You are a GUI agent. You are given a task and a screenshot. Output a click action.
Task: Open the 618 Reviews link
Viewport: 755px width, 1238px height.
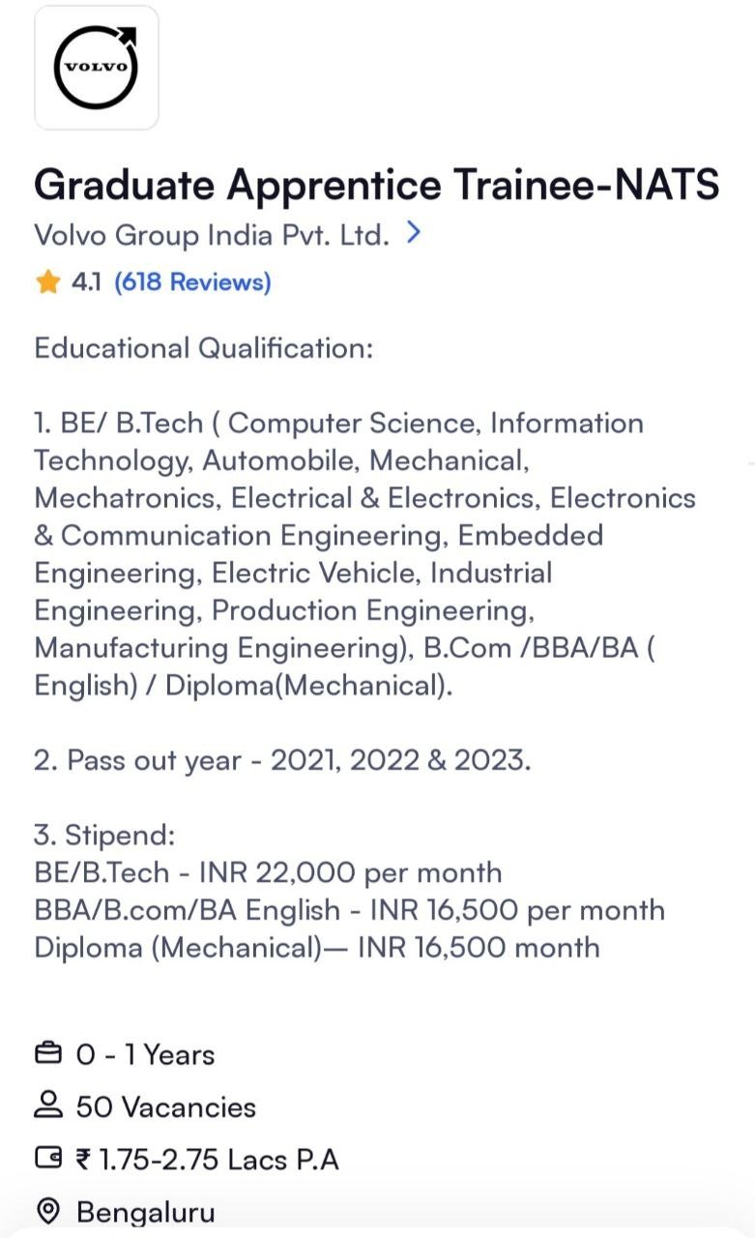pos(190,281)
